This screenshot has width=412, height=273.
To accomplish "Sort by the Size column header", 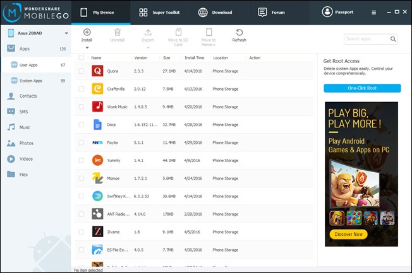I will (x=167, y=58).
